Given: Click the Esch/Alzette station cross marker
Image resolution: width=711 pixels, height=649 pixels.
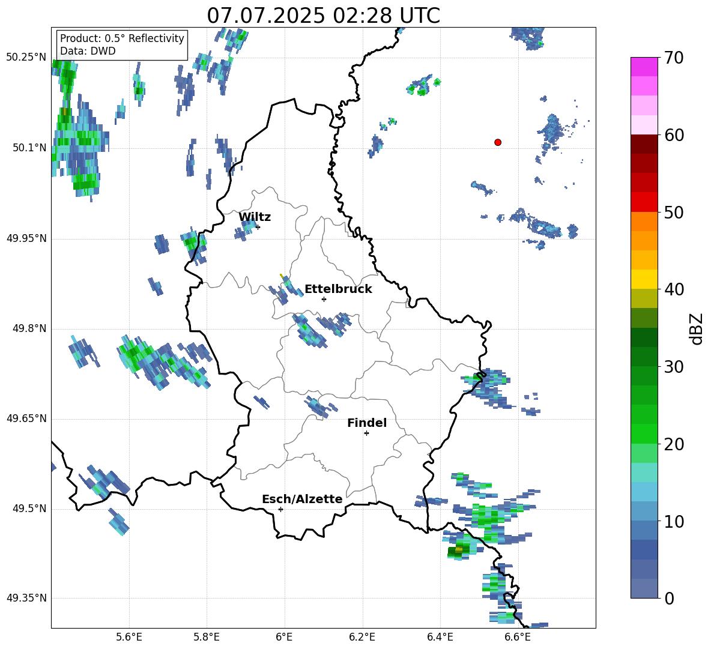Looking at the screenshot, I should click(280, 509).
